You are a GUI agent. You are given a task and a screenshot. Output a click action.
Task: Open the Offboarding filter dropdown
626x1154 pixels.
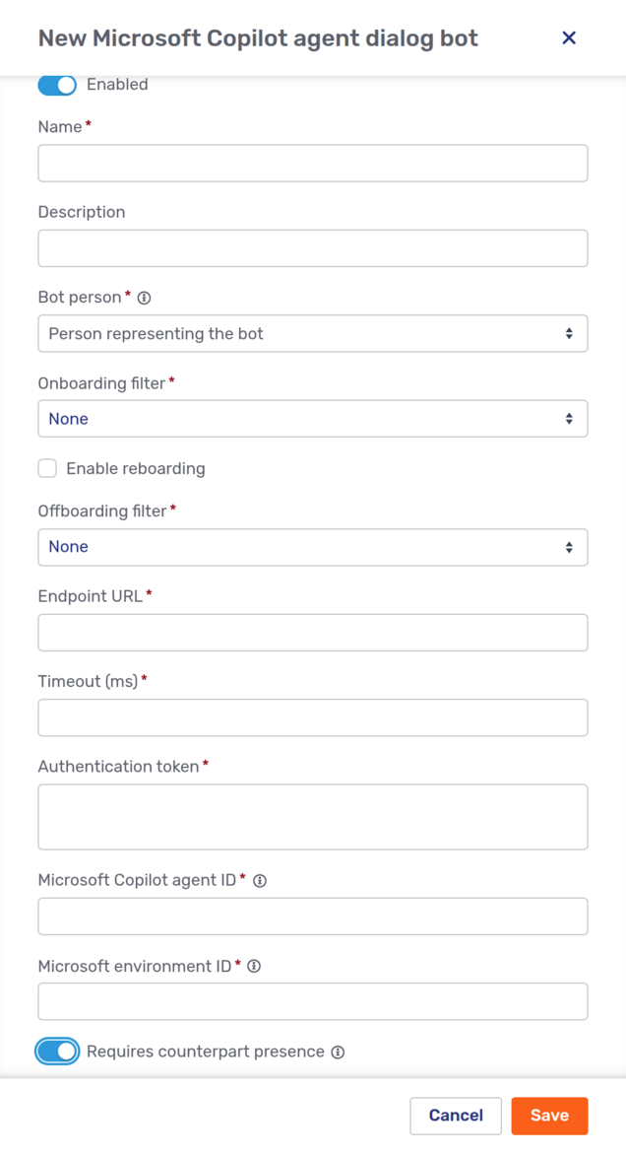click(312, 547)
